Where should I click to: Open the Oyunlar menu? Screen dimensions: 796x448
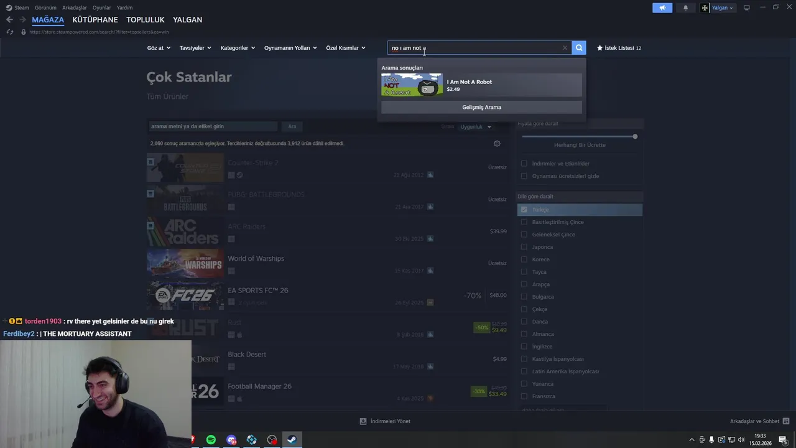[102, 7]
